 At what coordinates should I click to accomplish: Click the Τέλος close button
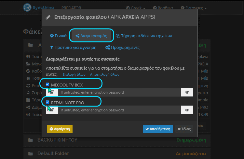pos(184,129)
